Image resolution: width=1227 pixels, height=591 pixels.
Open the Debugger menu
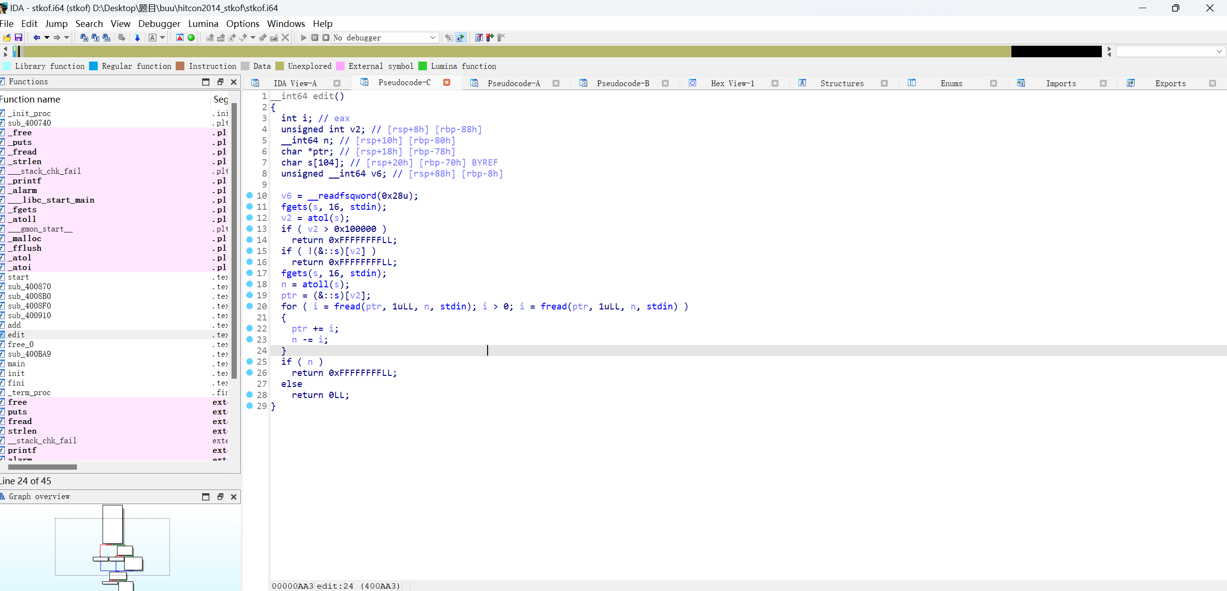[x=159, y=24]
